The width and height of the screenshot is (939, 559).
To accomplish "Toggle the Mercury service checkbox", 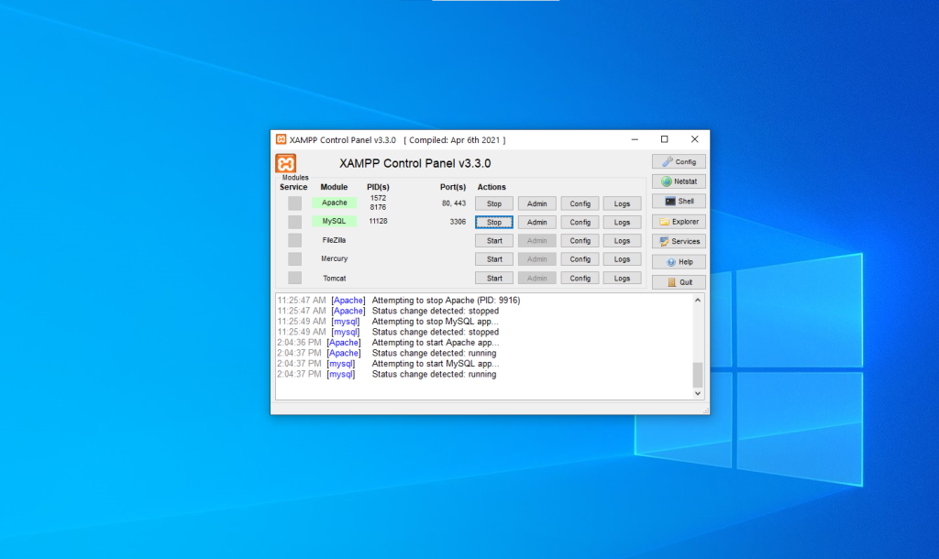I will point(294,258).
